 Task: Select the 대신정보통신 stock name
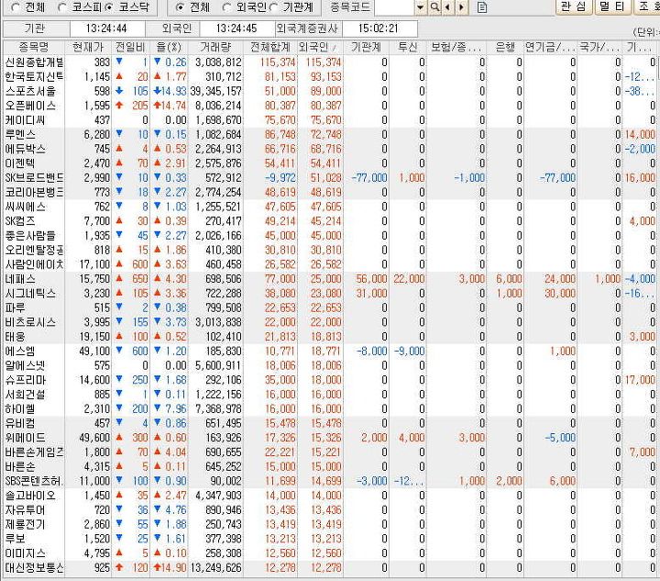34,567
